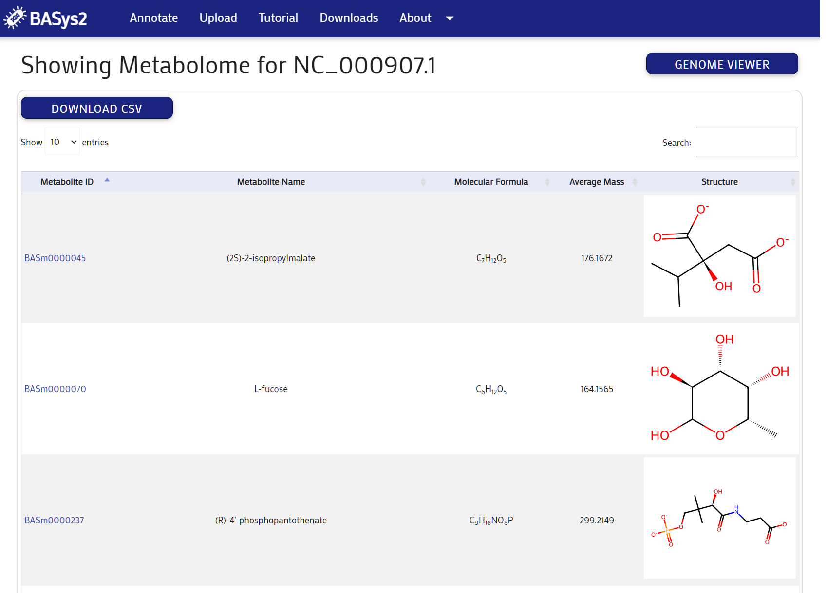The height and width of the screenshot is (593, 827).
Task: Click sort arrows on Average Mass column
Action: click(635, 182)
